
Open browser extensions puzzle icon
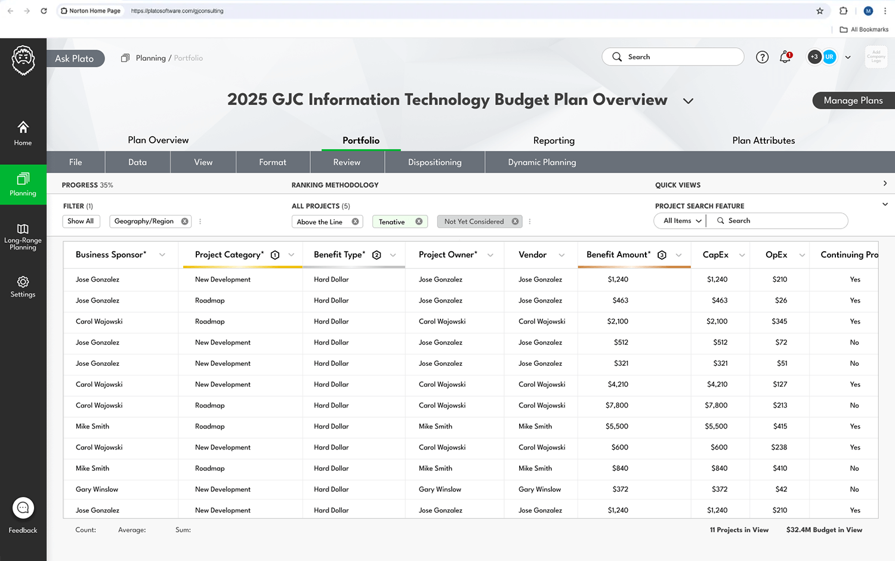843,11
